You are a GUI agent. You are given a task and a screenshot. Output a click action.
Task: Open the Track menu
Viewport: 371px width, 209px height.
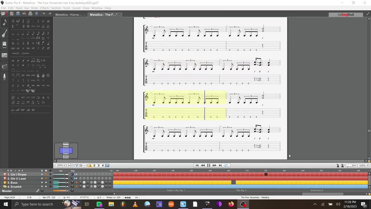19,8
